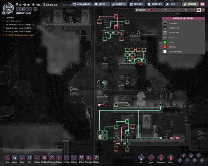Click the Cycle 445 clock dial
The height and width of the screenshot is (166, 208).
click(9, 8)
